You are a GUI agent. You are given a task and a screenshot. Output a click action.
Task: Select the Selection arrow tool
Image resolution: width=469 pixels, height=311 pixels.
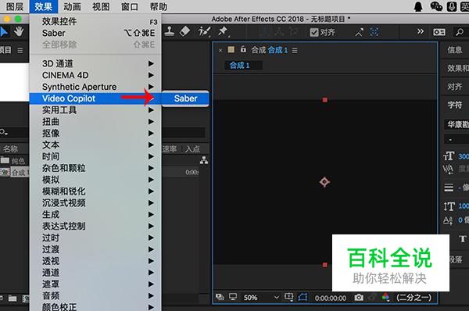(x=4, y=32)
